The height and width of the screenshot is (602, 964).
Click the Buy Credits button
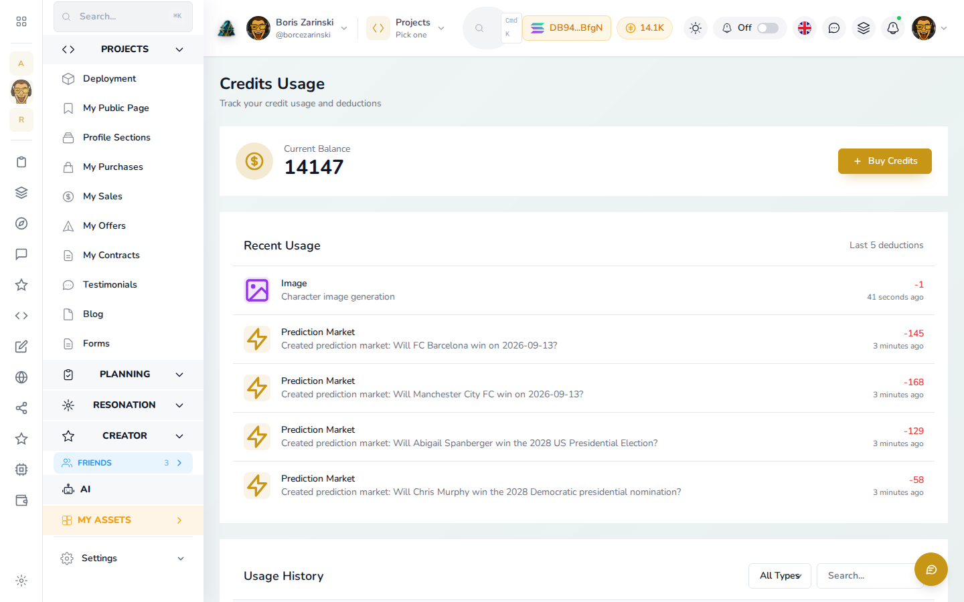(884, 161)
